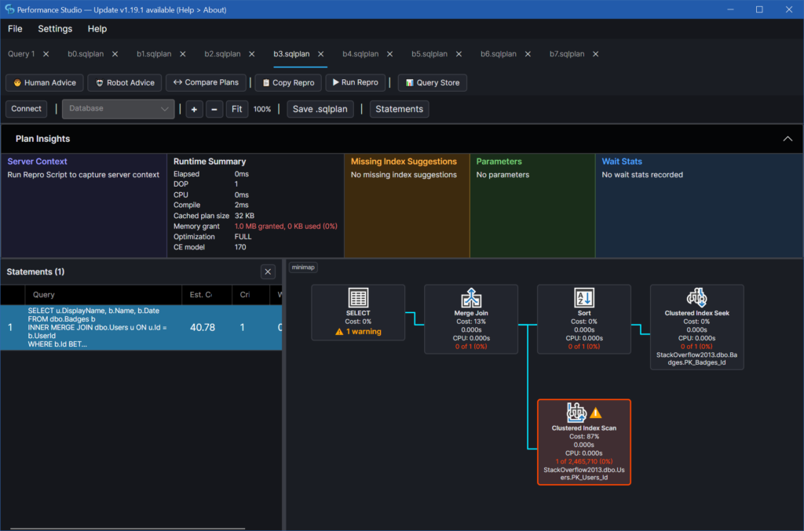Viewport: 804px width, 531px height.
Task: Collapse the Plan Insights panel
Action: [x=788, y=139]
